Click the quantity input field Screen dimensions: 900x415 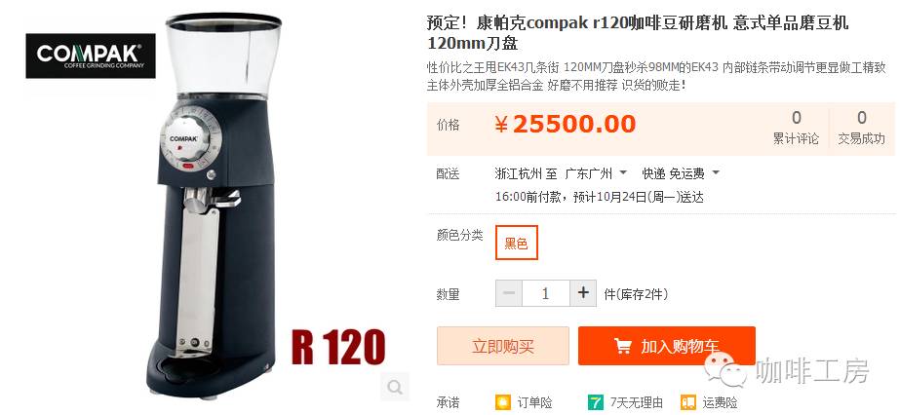pyautogui.click(x=545, y=293)
